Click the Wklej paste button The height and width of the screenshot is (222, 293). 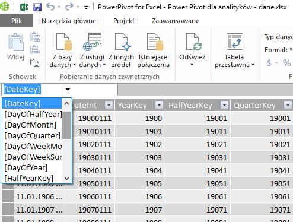(16, 47)
